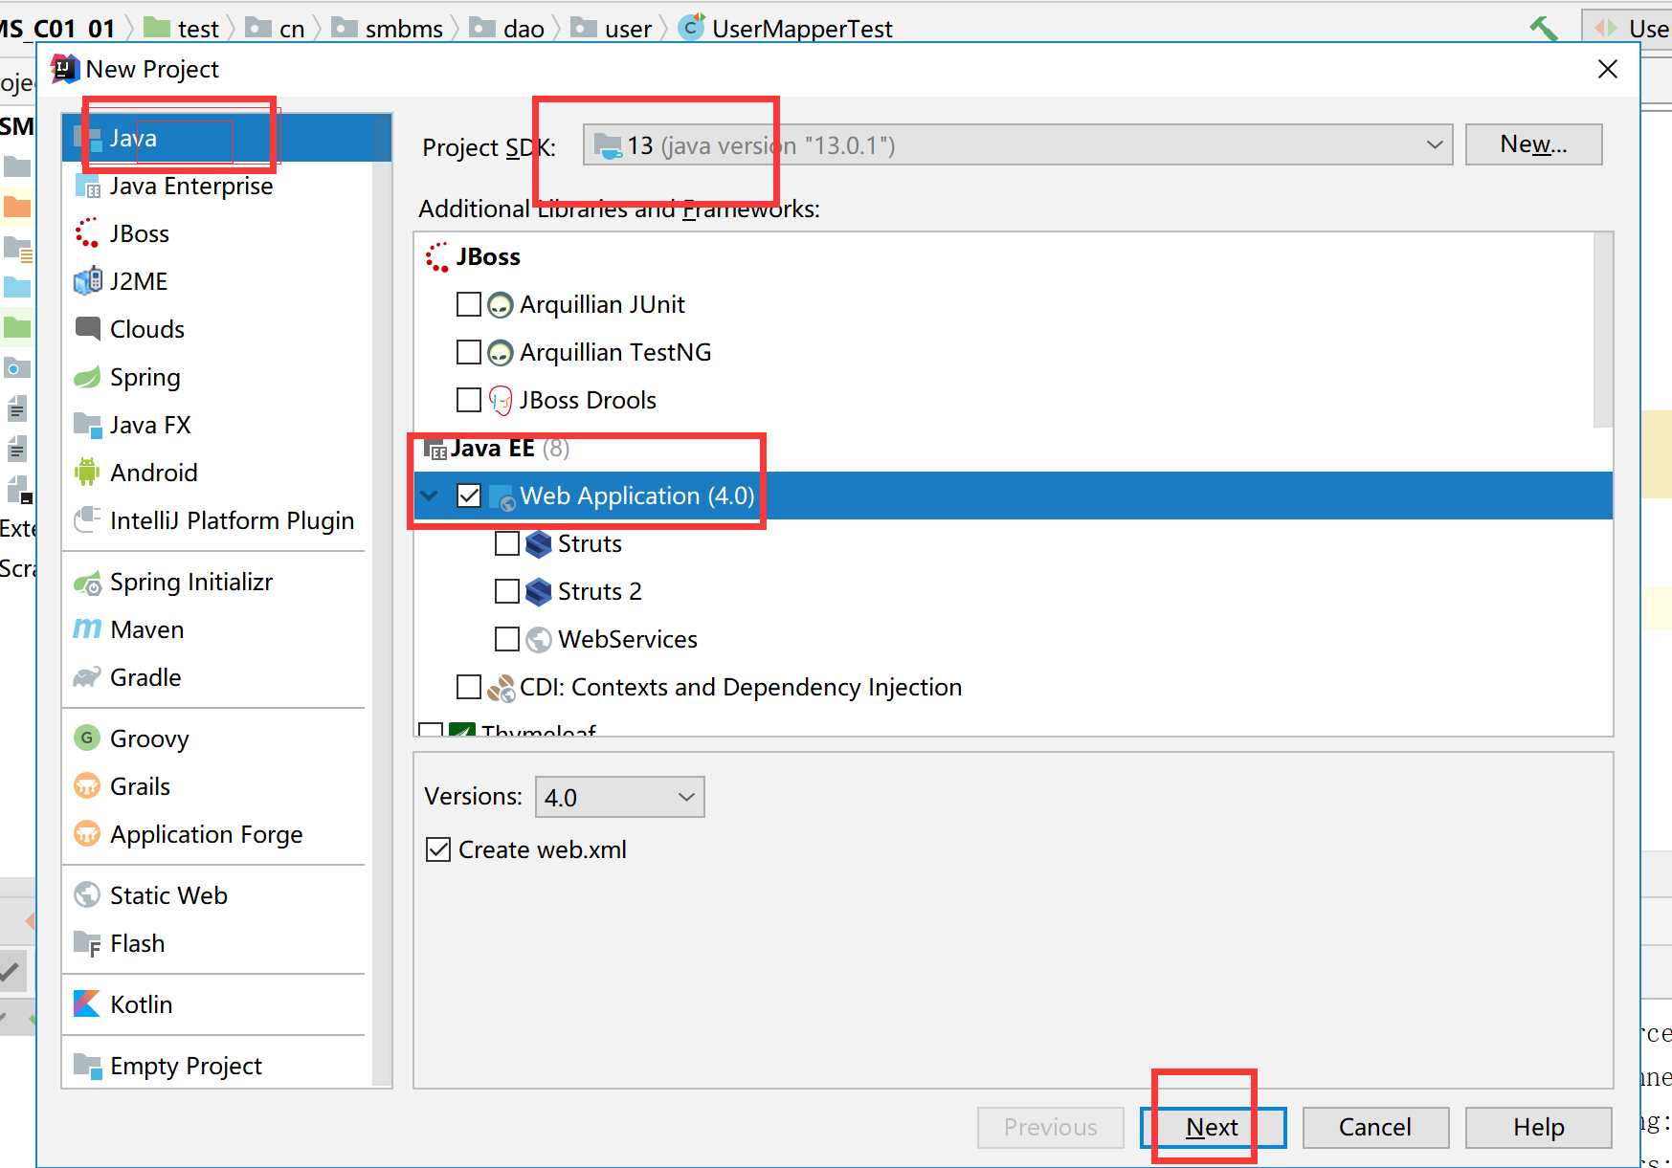Select the Groovy 'G' icon
This screenshot has width=1672, height=1168.
(x=87, y=738)
